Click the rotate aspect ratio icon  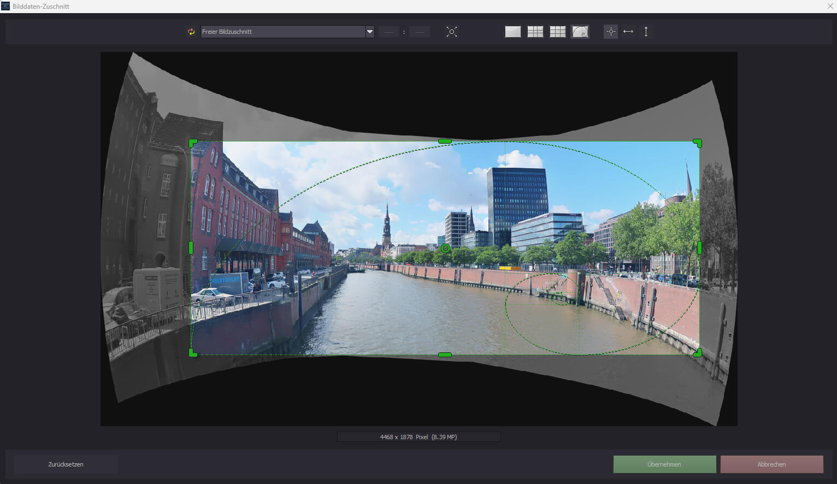tap(191, 32)
